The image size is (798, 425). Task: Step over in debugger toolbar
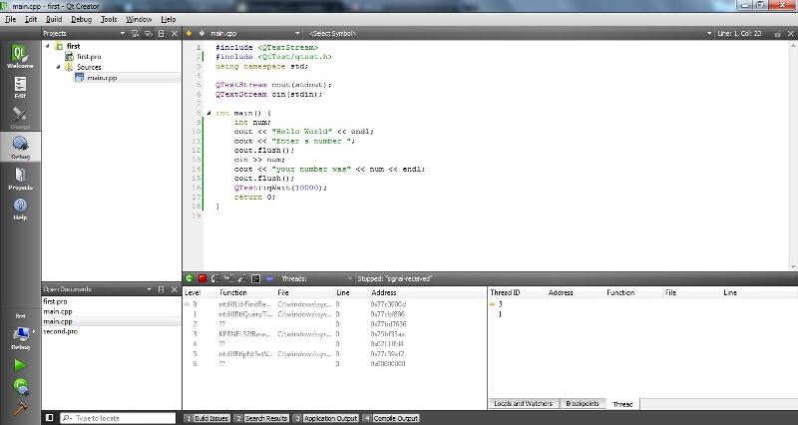(x=215, y=278)
